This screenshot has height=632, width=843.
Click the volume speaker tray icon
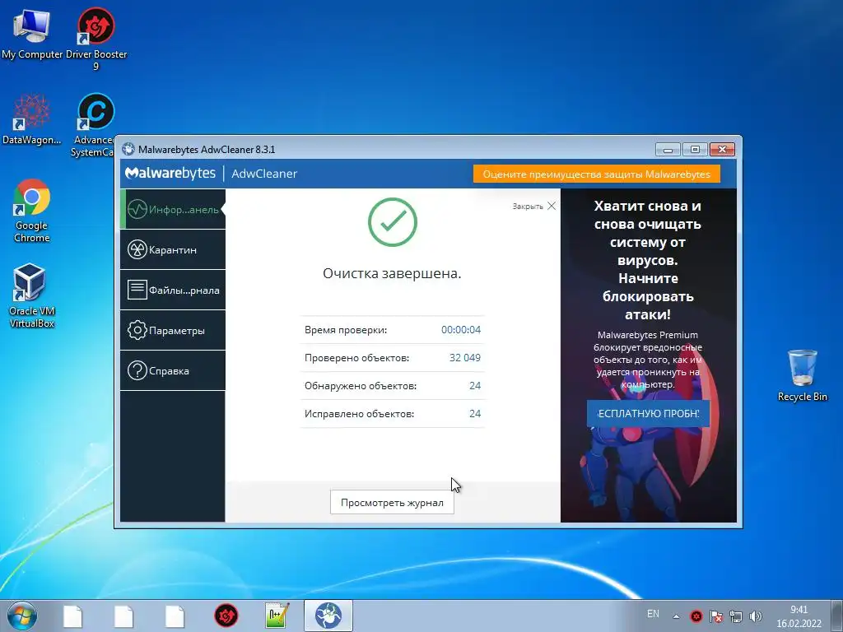coord(756,616)
